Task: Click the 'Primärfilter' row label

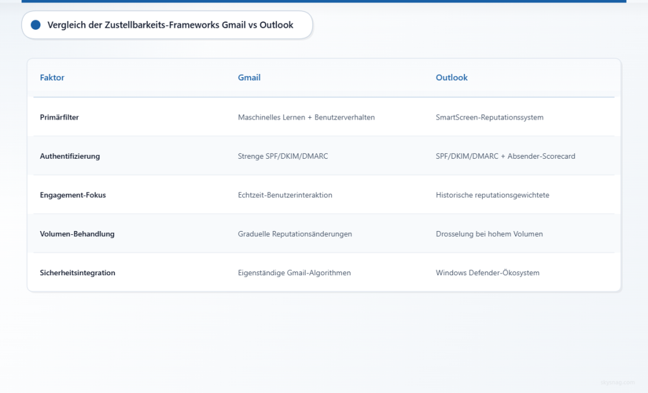Action: pos(59,117)
